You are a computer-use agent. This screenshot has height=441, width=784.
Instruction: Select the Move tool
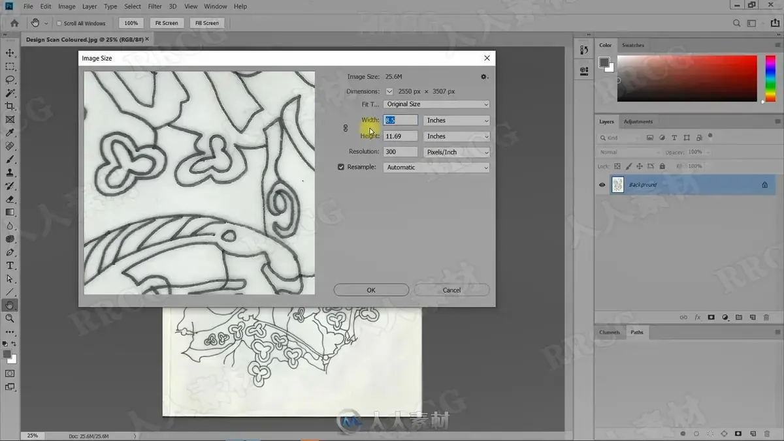coord(10,53)
